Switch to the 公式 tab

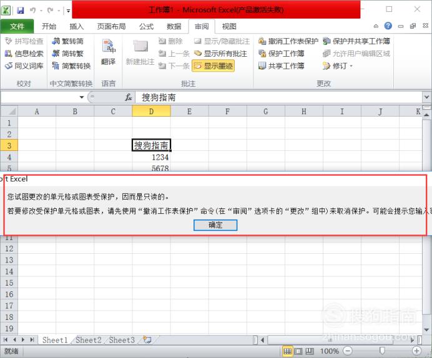coord(146,26)
